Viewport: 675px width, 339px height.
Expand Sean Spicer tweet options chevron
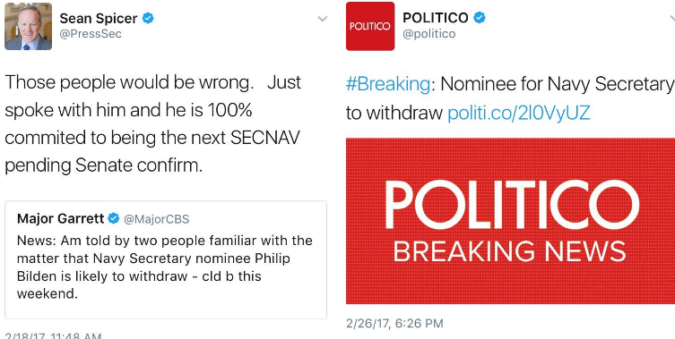(x=323, y=19)
